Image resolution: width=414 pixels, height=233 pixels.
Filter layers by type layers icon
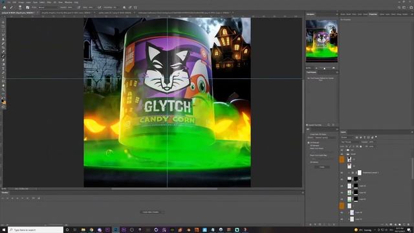[x=365, y=137]
